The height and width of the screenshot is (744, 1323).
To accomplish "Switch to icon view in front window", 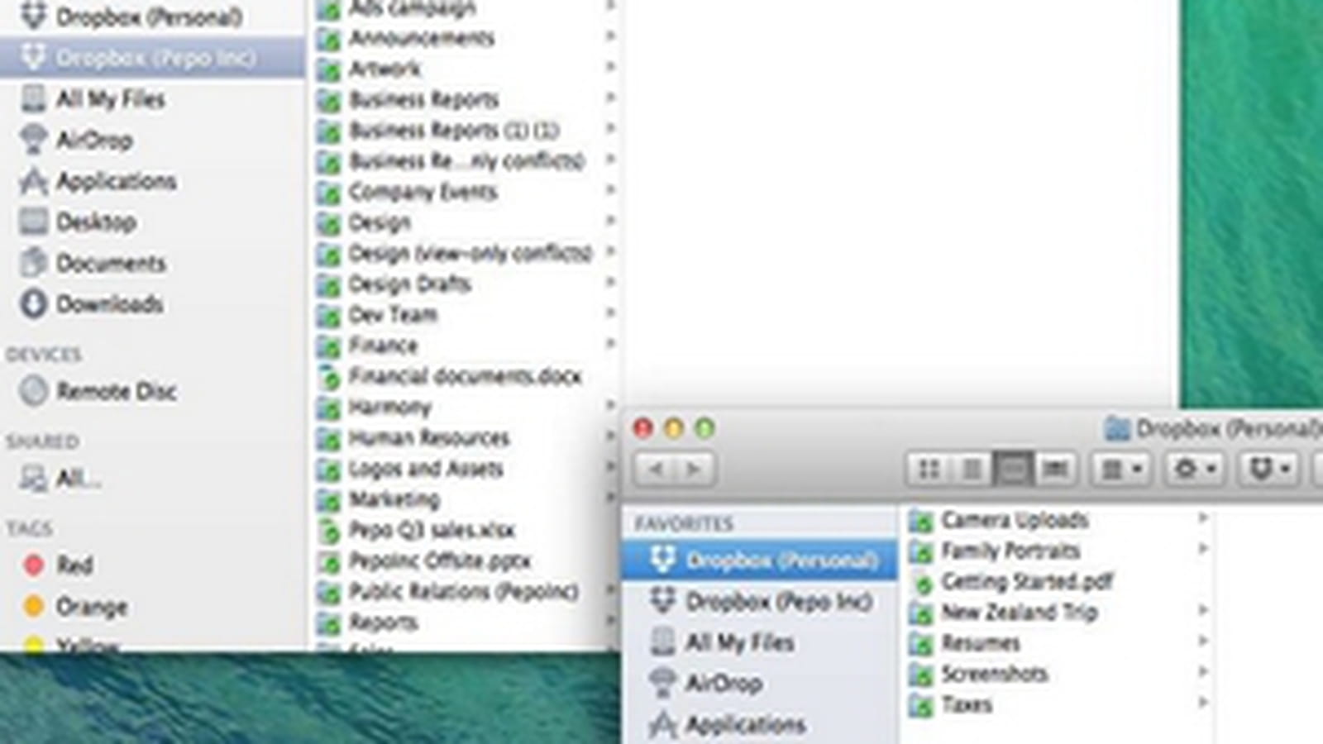I will click(x=929, y=469).
